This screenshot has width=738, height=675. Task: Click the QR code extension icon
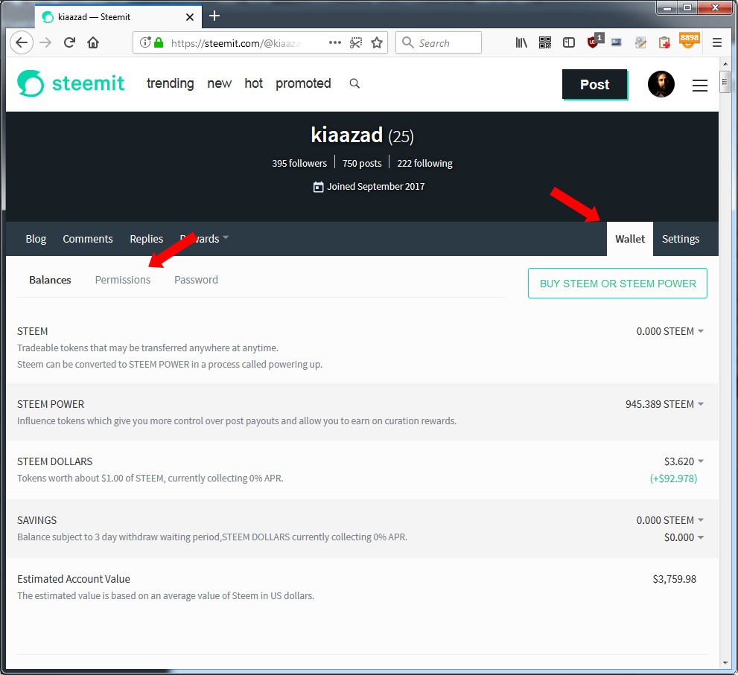coord(545,43)
